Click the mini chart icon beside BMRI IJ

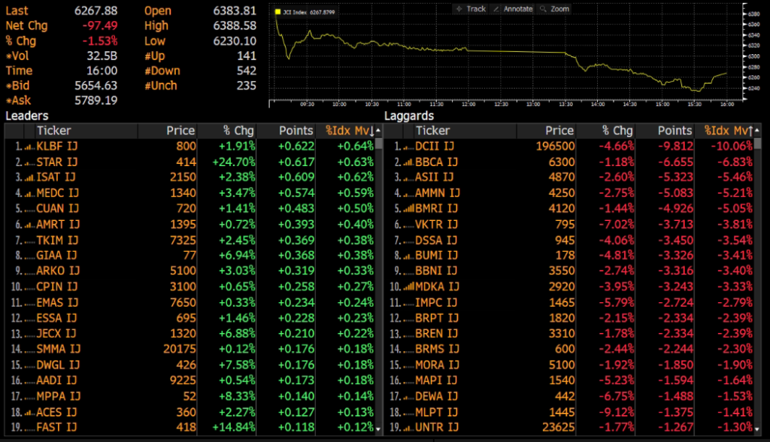pyautogui.click(x=408, y=209)
